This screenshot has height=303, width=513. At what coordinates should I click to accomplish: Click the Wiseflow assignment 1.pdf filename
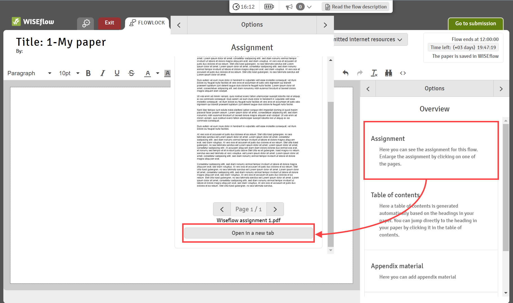point(248,221)
